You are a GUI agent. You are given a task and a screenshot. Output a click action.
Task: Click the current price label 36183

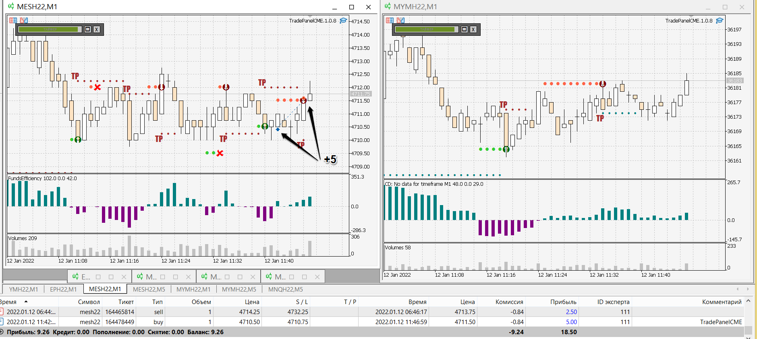pyautogui.click(x=734, y=80)
